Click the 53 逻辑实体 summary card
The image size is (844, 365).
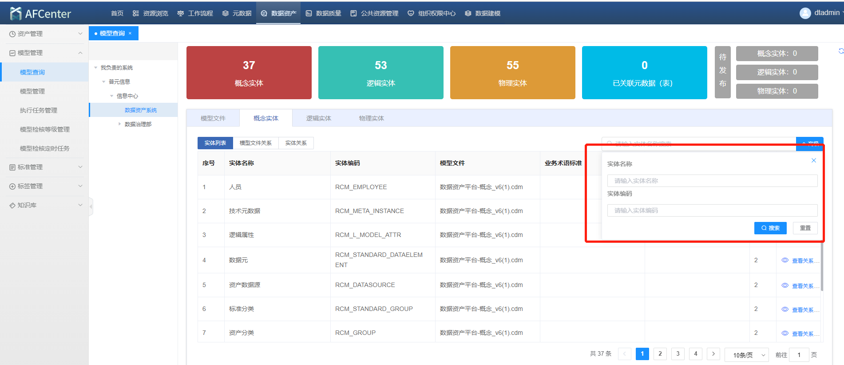click(x=381, y=73)
